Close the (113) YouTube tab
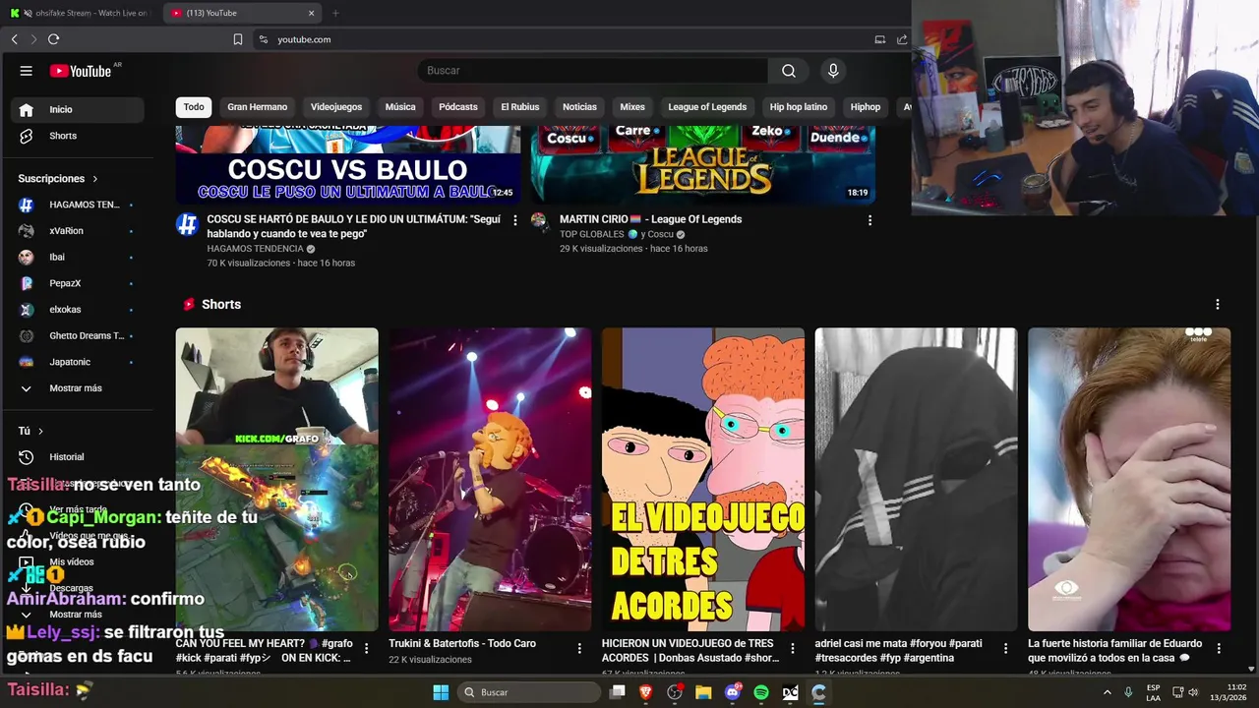This screenshot has height=708, width=1259. pos(312,13)
